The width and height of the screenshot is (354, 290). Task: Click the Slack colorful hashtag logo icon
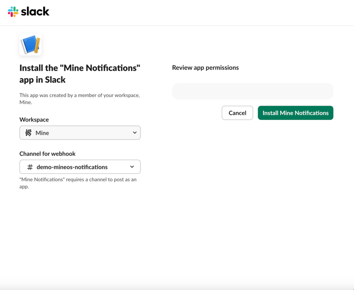[x=13, y=12]
